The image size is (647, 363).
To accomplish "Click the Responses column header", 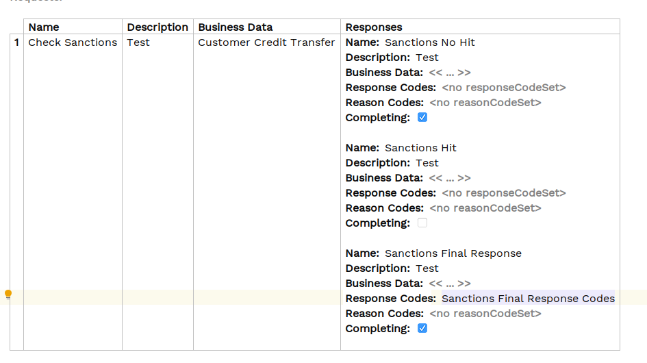I will [374, 27].
